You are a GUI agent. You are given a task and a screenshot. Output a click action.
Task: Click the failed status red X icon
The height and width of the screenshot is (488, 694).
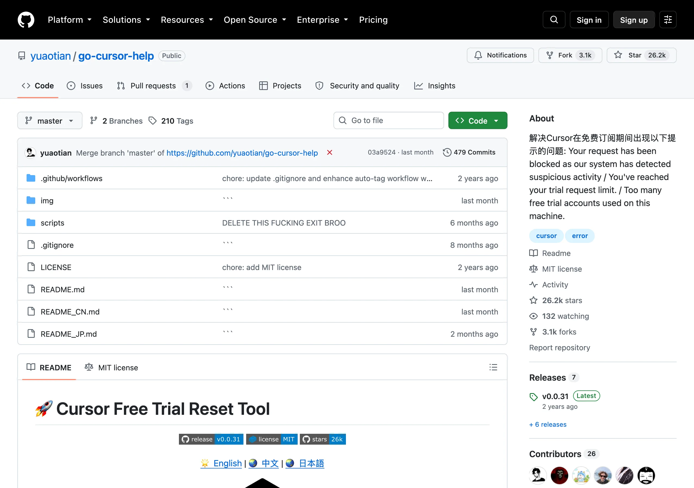click(x=329, y=152)
